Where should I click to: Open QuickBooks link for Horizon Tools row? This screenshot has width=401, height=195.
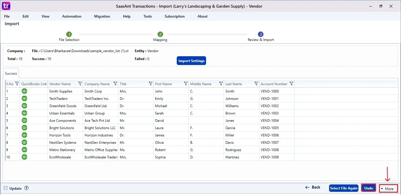tap(24, 135)
